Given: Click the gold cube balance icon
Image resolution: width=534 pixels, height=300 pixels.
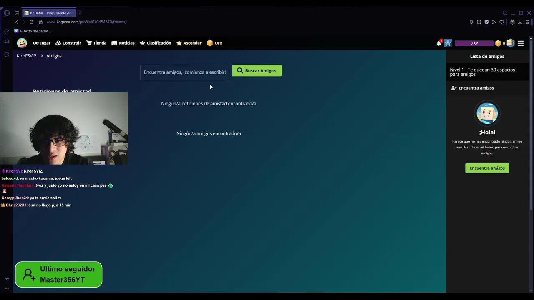Looking at the screenshot, I should (498, 43).
